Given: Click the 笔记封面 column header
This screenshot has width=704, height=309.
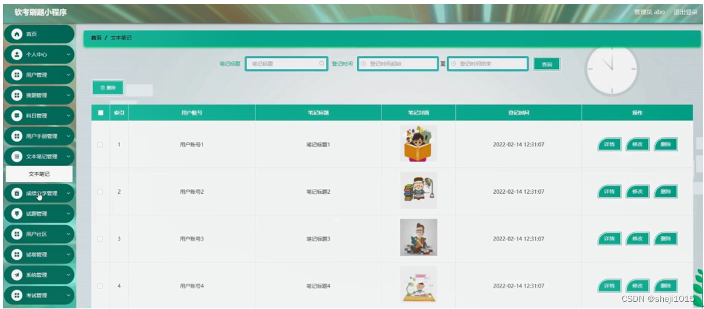Looking at the screenshot, I should pyautogui.click(x=418, y=113).
